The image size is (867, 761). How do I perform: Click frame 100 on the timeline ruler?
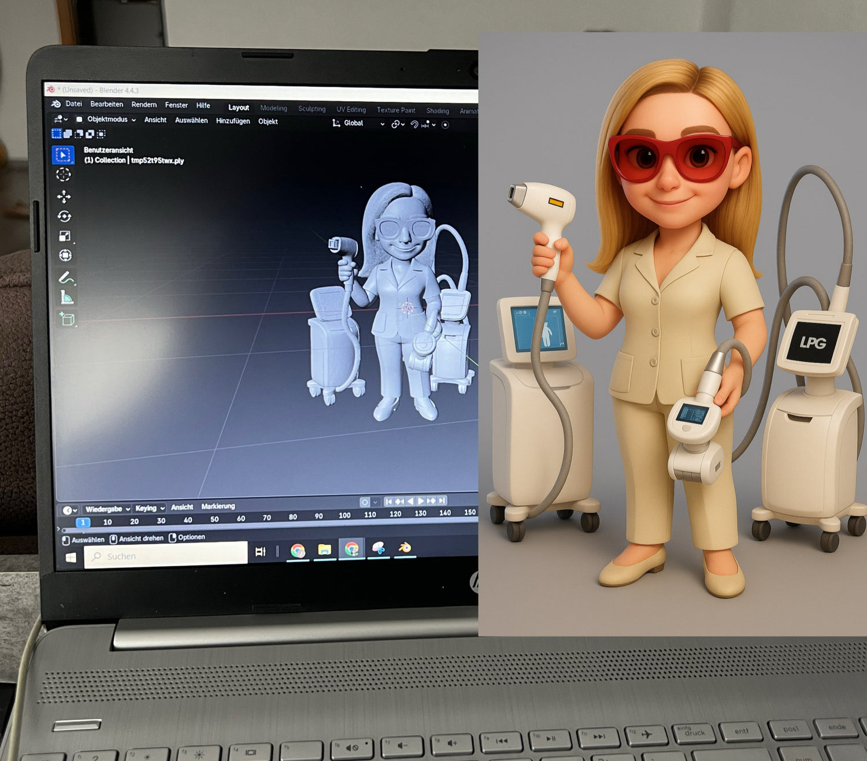pyautogui.click(x=344, y=515)
